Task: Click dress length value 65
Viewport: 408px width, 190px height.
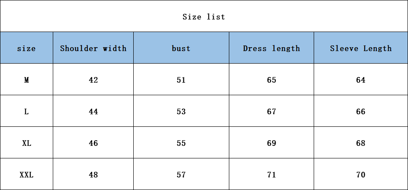Action: [x=271, y=80]
